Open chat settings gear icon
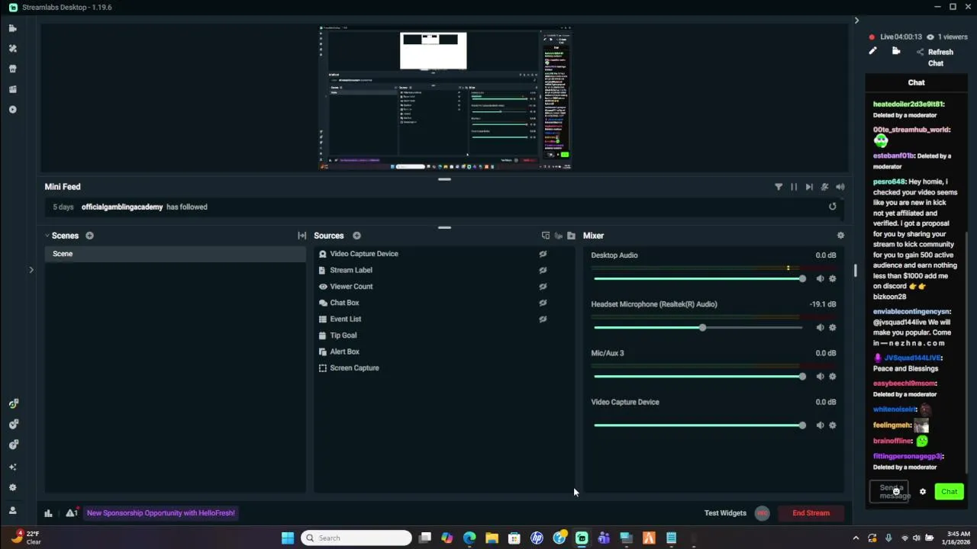The width and height of the screenshot is (977, 549). point(922,492)
